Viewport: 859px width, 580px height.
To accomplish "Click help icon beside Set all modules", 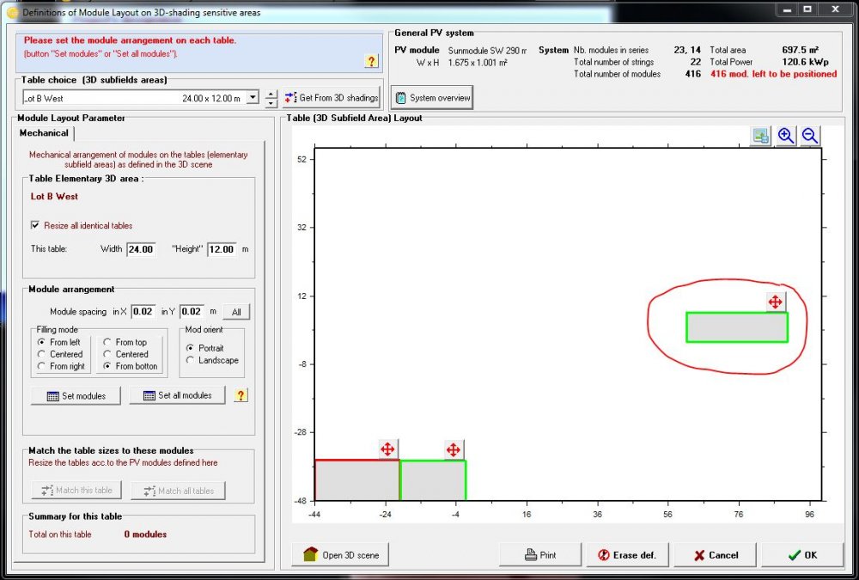I will (241, 395).
